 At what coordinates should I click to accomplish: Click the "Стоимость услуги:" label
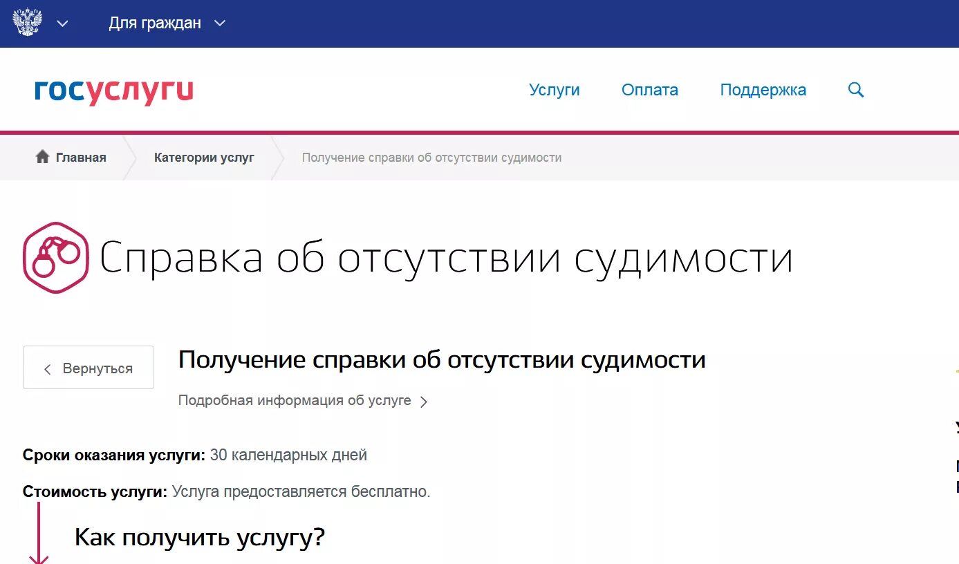pyautogui.click(x=95, y=492)
